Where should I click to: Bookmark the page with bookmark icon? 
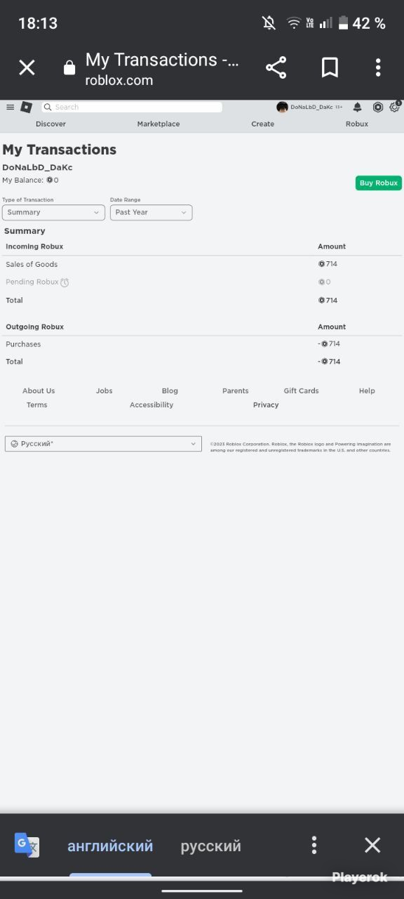tap(330, 67)
